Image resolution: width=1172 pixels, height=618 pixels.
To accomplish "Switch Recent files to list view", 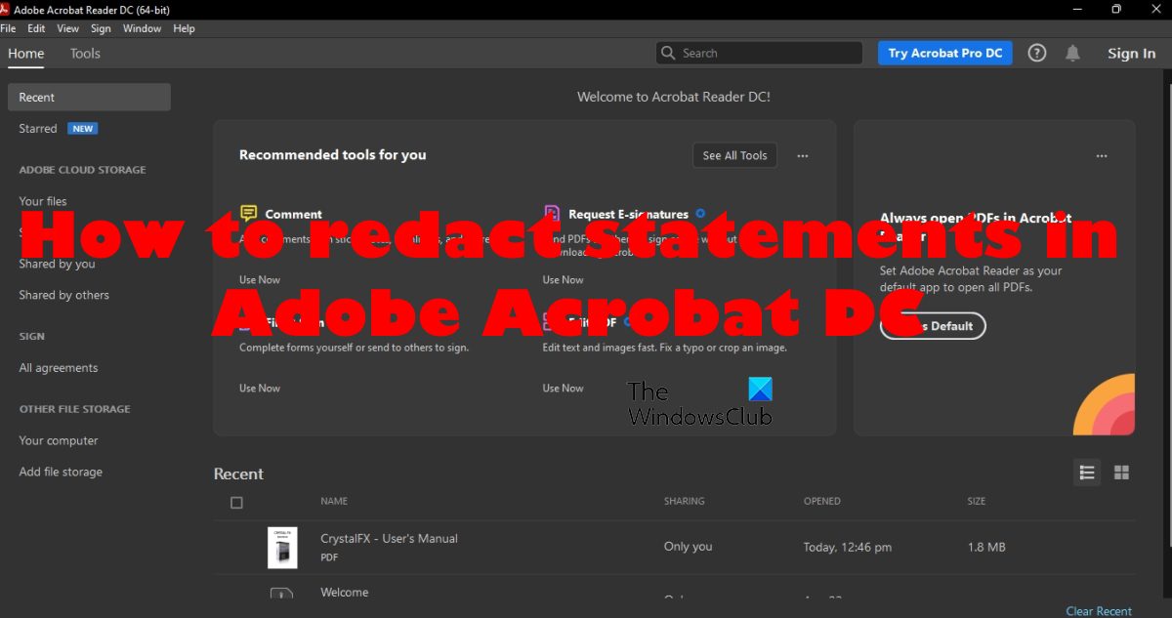I will (1086, 473).
